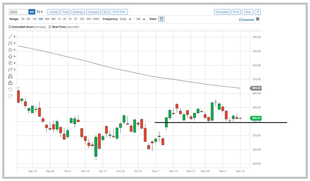
Task: Open the hamburger menu icon
Action: click(257, 19)
